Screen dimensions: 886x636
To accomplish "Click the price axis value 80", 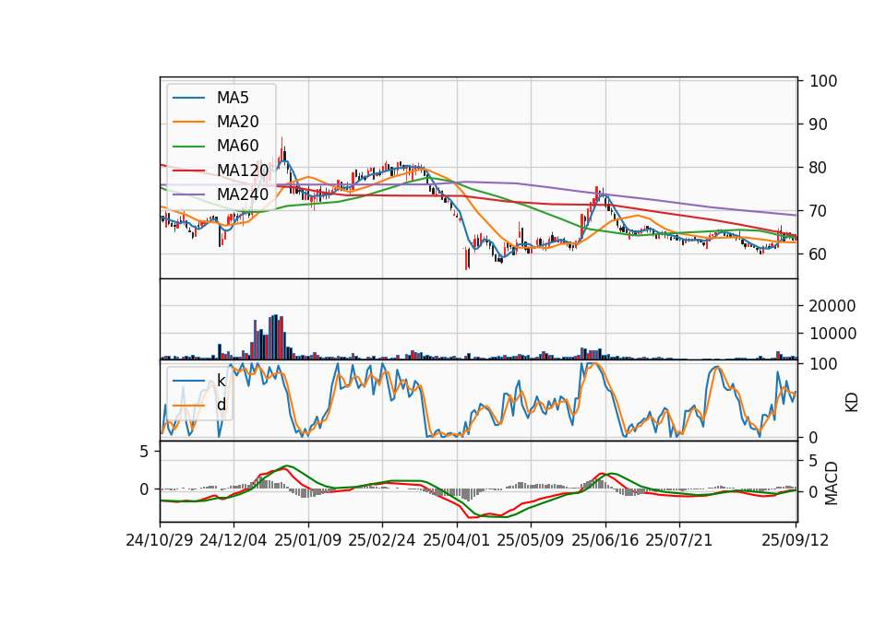I will pos(819,168).
